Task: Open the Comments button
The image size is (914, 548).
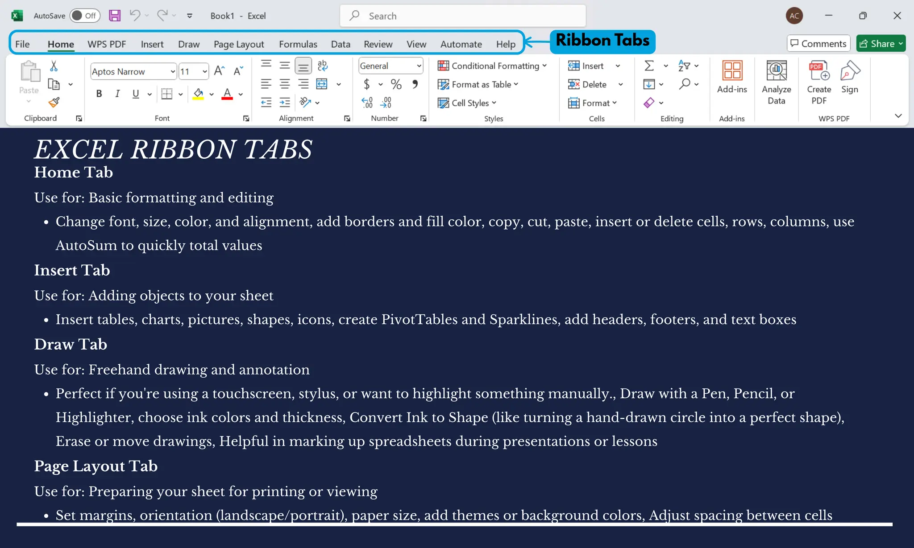Action: click(818, 43)
